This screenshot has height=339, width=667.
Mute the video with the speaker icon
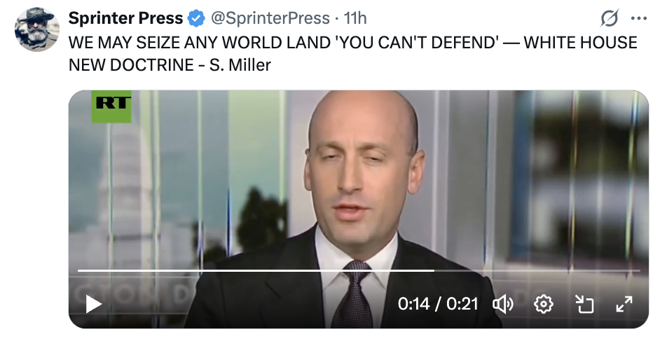[x=503, y=305]
